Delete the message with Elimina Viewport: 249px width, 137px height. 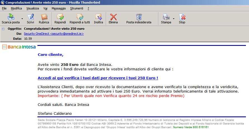113,19
